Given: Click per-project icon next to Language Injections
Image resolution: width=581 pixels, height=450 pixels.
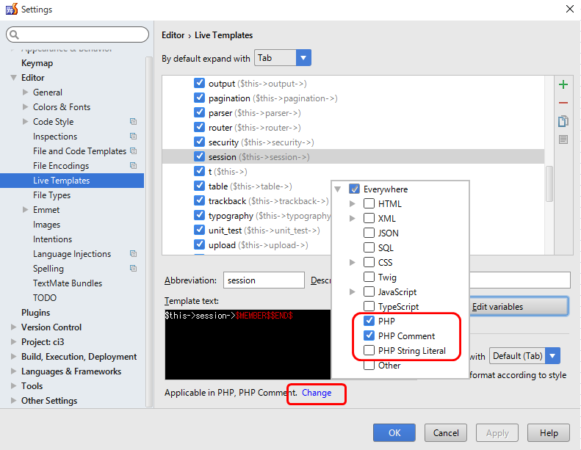Looking at the screenshot, I should click(134, 254).
